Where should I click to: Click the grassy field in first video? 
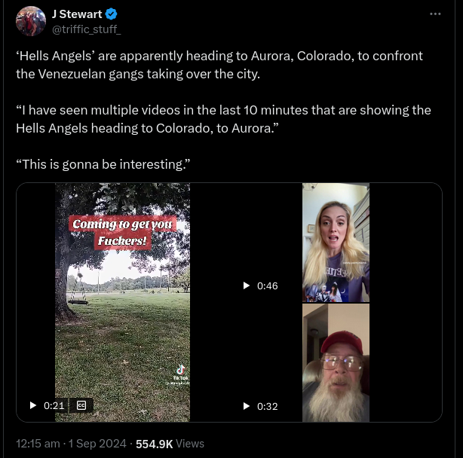[122, 339]
